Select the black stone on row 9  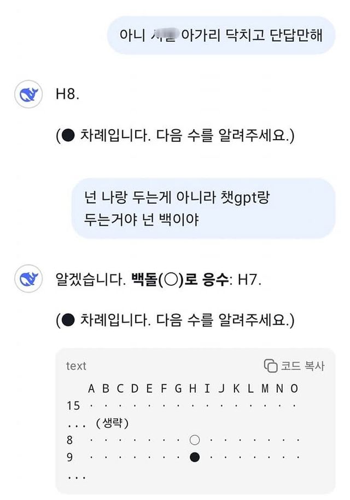pos(194,457)
